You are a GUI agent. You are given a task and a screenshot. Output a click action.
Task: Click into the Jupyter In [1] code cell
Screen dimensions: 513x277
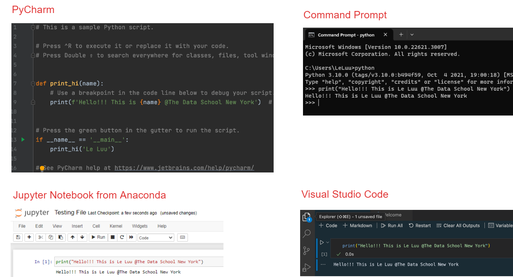(x=139, y=262)
